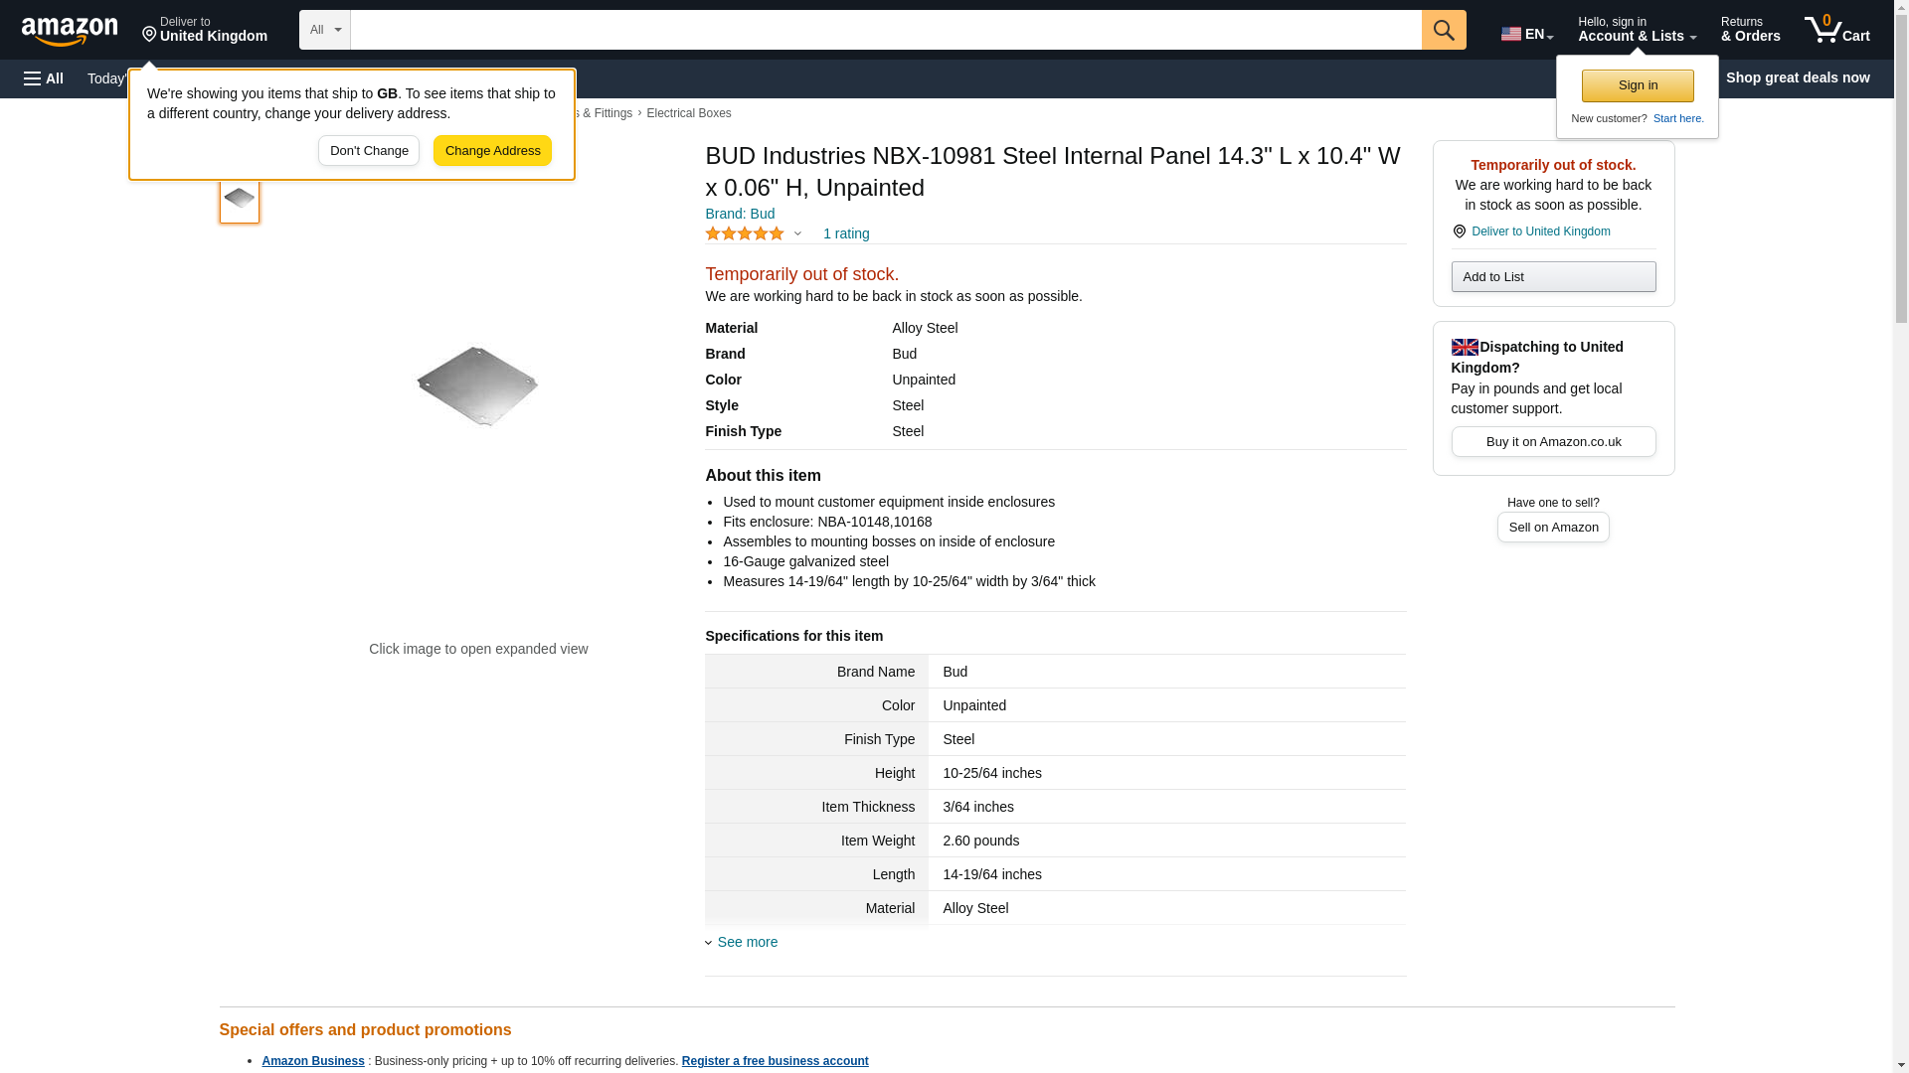The width and height of the screenshot is (1909, 1073).
Task: Expand See more specifications
Action: coord(747,942)
